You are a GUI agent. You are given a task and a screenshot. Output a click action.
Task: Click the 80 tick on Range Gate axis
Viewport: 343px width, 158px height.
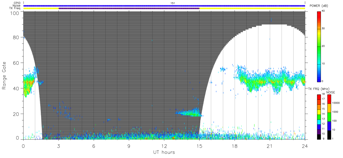pos(16,37)
